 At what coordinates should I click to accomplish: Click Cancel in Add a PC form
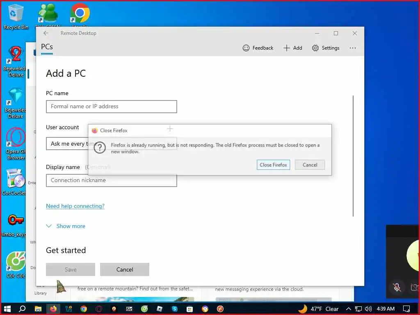pos(125,269)
